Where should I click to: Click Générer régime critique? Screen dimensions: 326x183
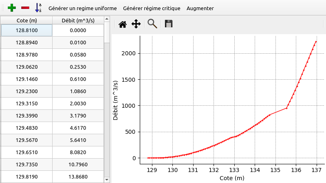(152, 8)
